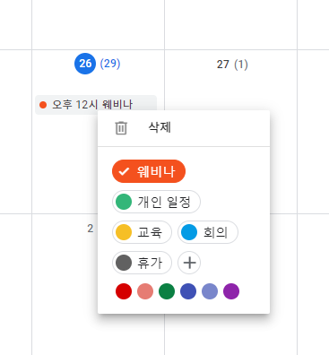Apply the 교육 label
The image size is (329, 355).
point(142,232)
